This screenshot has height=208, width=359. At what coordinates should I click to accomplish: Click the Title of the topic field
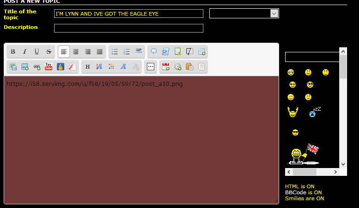[129, 13]
